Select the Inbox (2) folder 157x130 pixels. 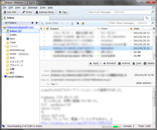point(21,31)
